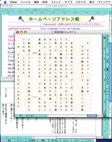Open the スタイル menu

pyautogui.click(x=81, y=2)
